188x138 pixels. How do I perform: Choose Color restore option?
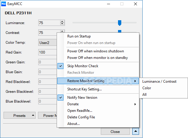[164, 88]
